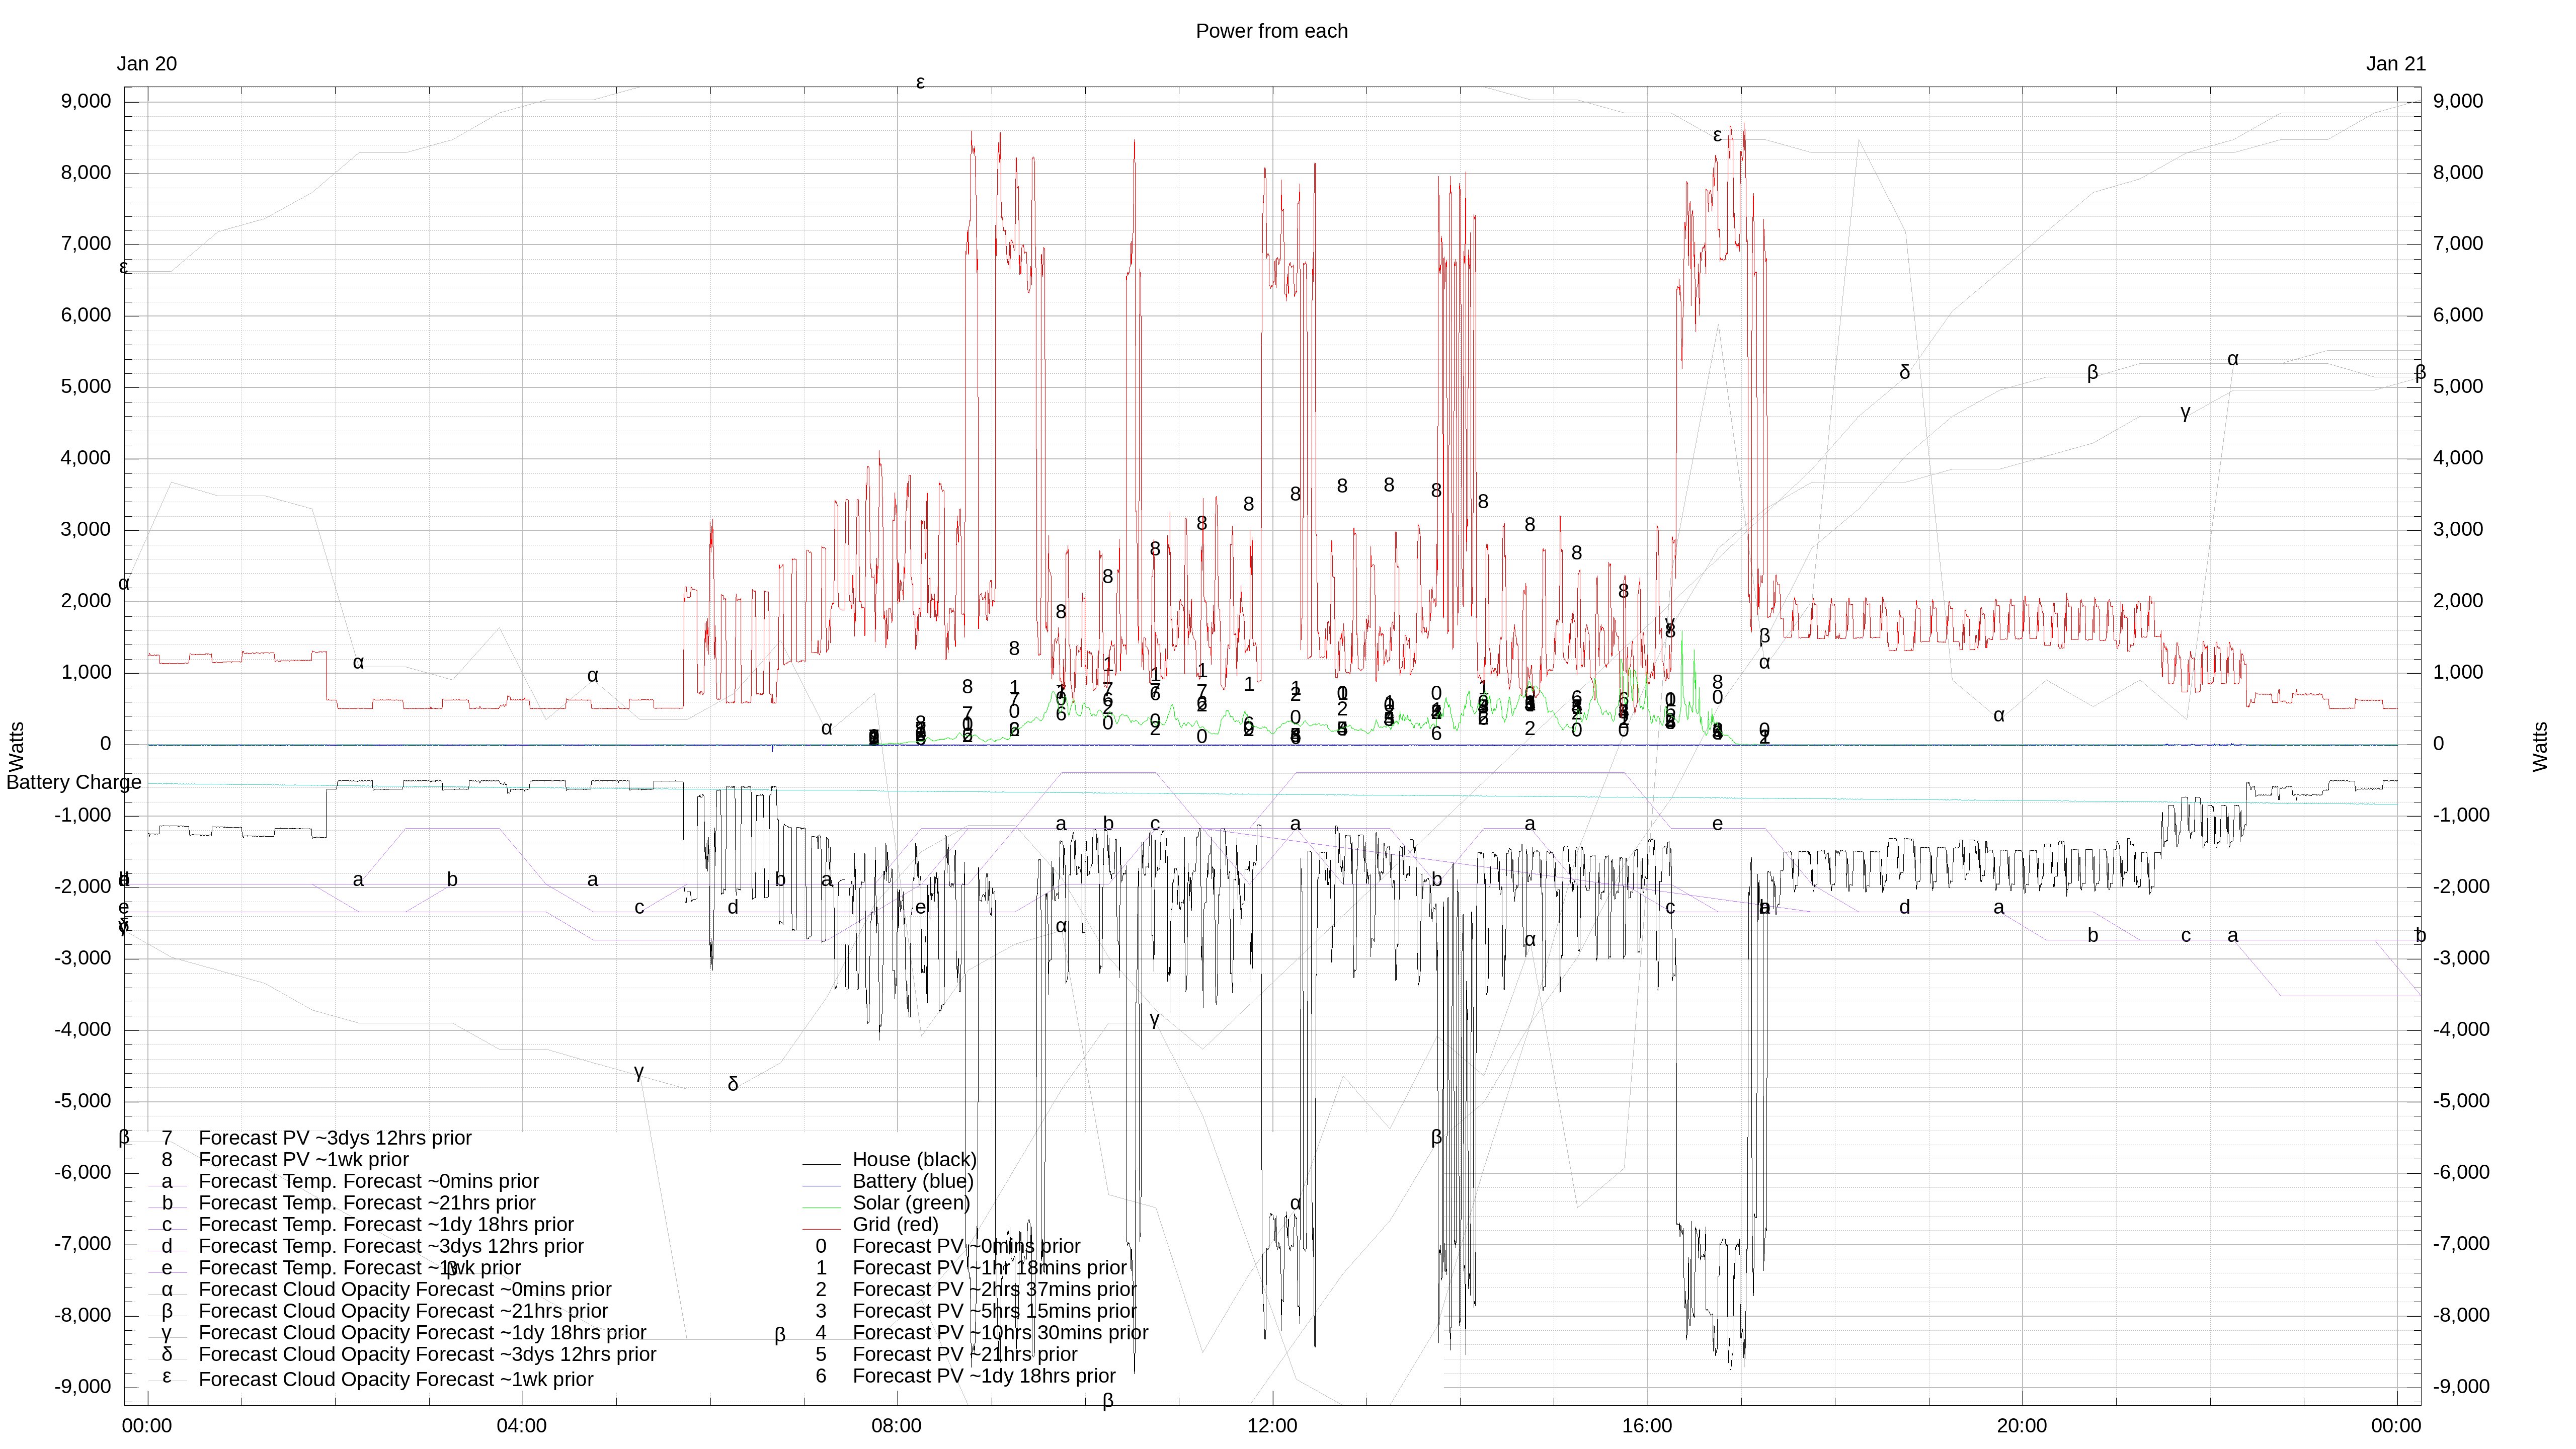Click the left axis '-9,000' tick label
Viewport: 2576px width, 1449px height.
(x=83, y=1387)
